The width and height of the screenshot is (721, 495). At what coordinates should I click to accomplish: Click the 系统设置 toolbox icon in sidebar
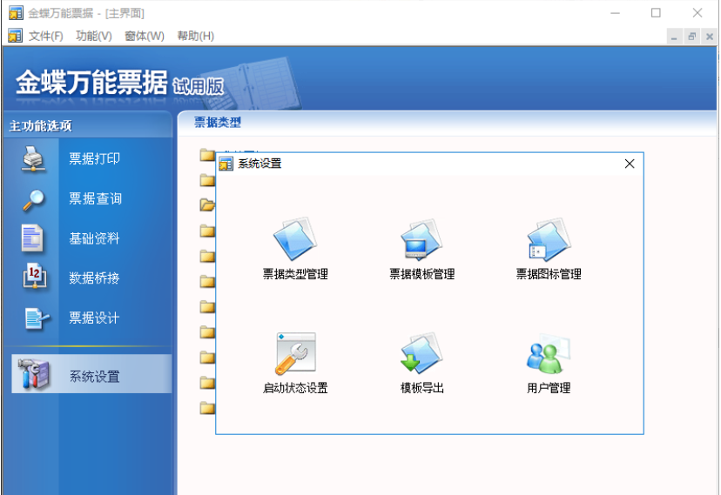[x=34, y=374]
